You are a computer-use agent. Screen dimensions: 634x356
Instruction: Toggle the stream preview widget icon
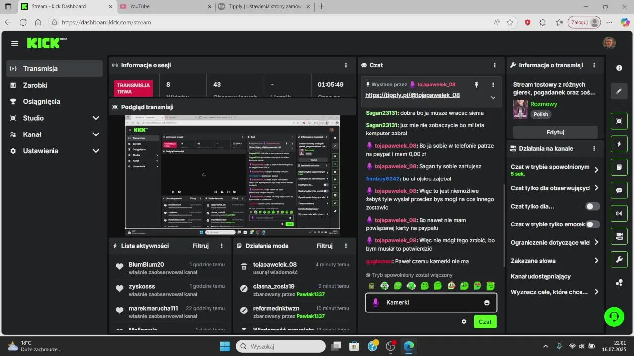click(x=619, y=121)
